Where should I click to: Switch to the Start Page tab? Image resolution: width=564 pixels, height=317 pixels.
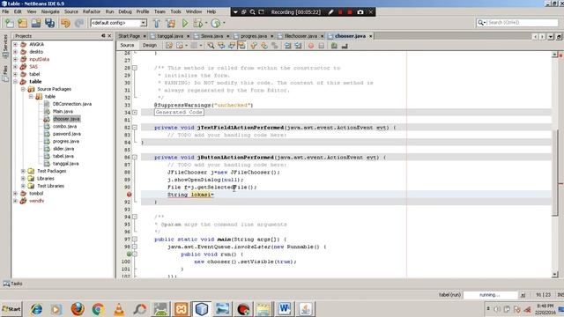click(130, 36)
